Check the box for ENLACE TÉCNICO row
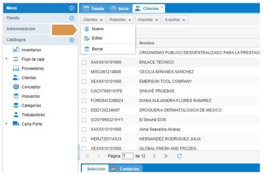The width and height of the screenshot is (264, 175). point(84,62)
